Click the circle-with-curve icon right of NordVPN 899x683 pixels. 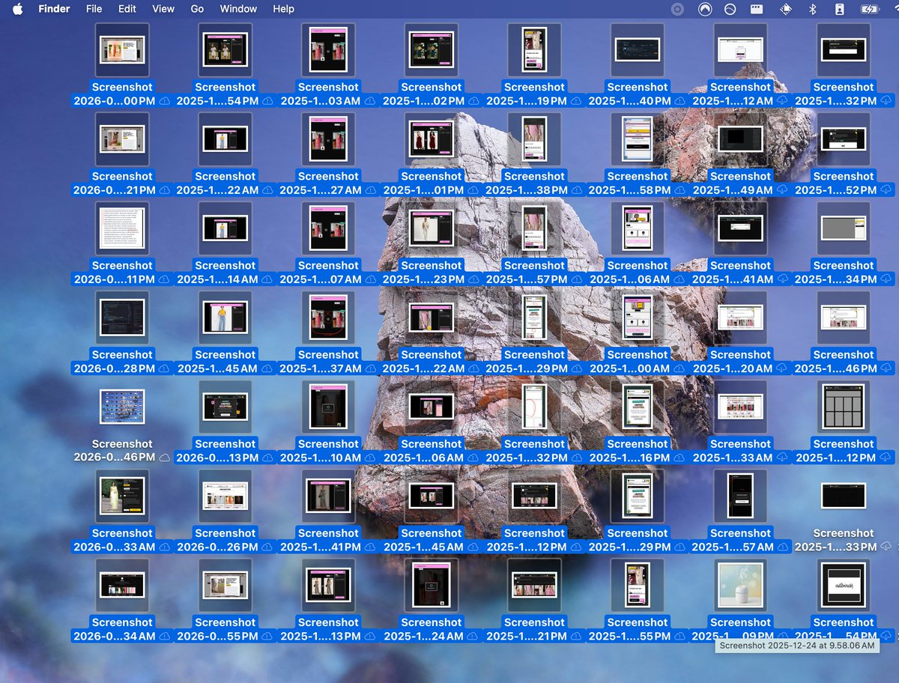tap(730, 9)
